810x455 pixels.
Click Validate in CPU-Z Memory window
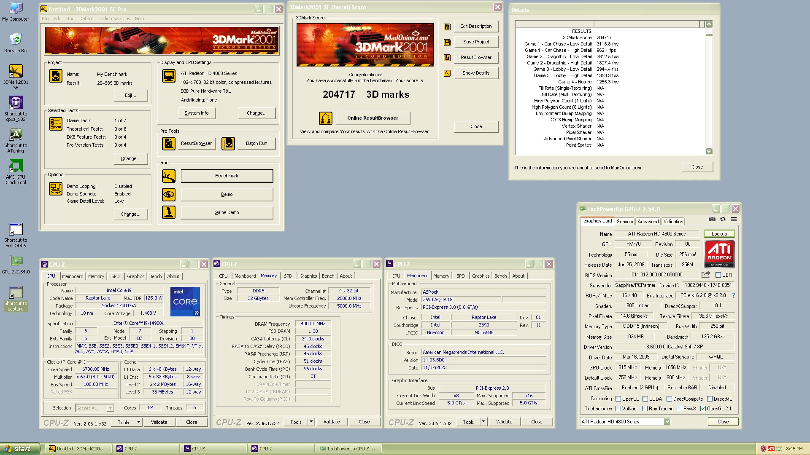click(332, 422)
